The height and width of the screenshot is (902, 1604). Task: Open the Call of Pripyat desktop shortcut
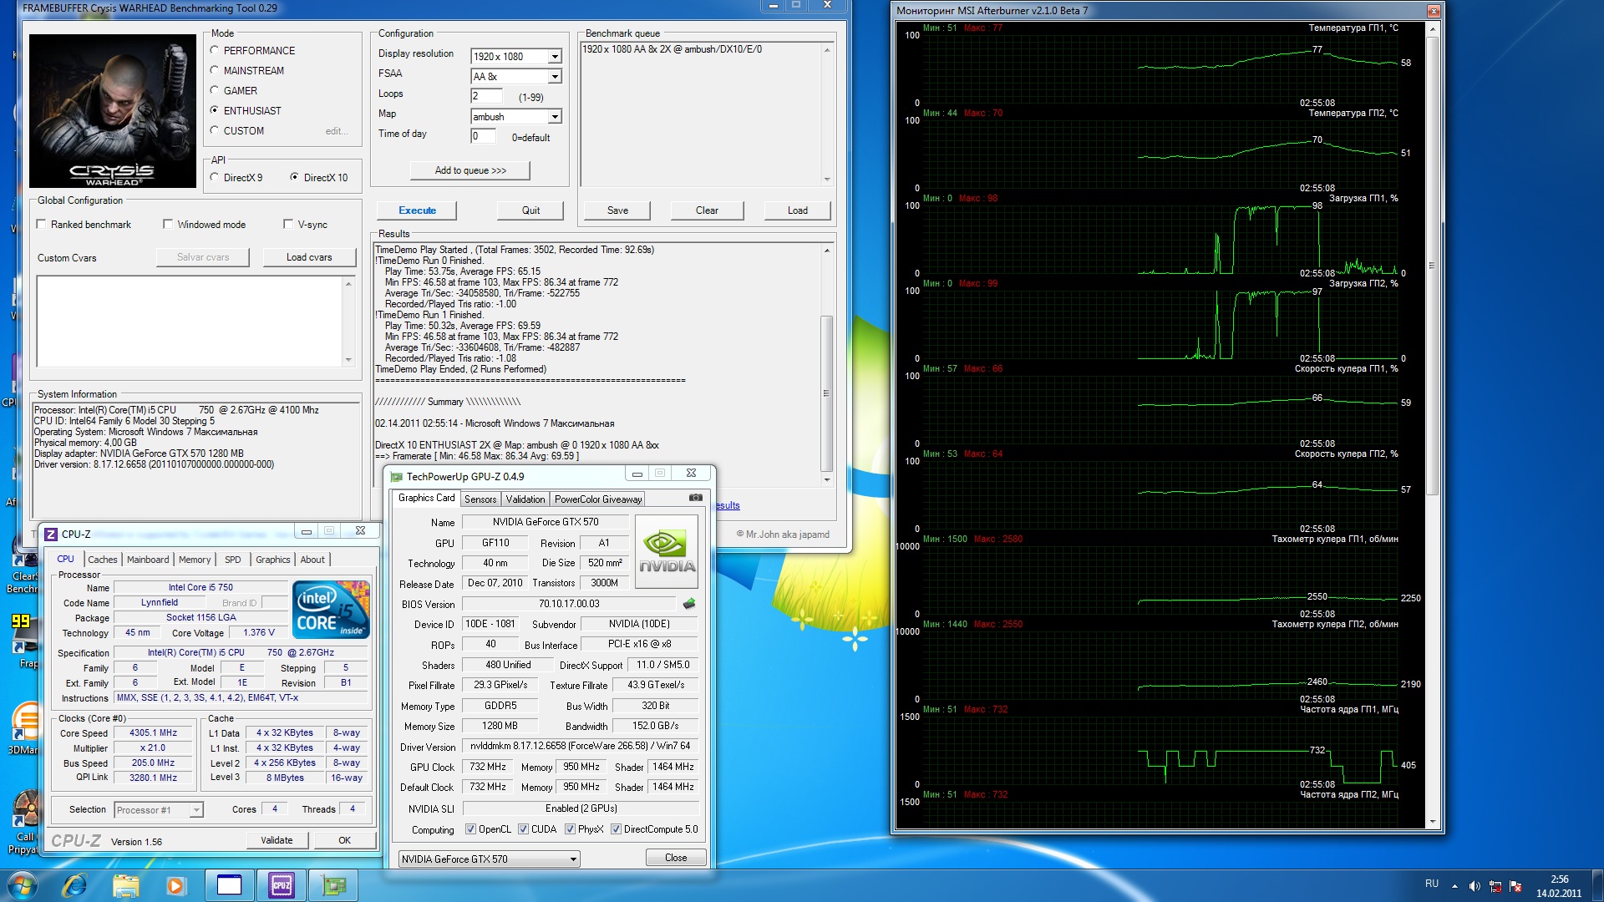coord(25,823)
